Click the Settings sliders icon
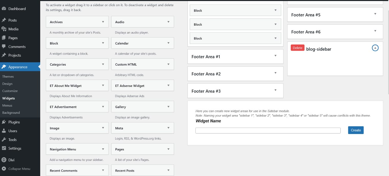The height and width of the screenshot is (176, 389). (x=4, y=148)
